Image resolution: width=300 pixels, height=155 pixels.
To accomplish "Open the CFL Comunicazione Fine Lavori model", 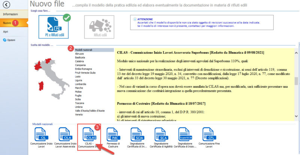I will tap(208, 137).
